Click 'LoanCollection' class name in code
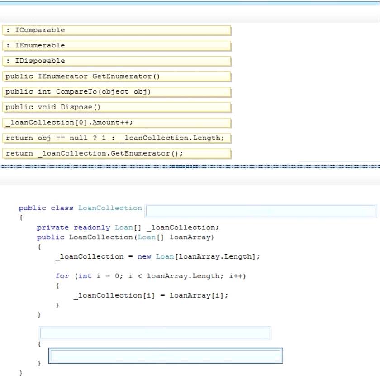The height and width of the screenshot is (380, 380). [110, 208]
